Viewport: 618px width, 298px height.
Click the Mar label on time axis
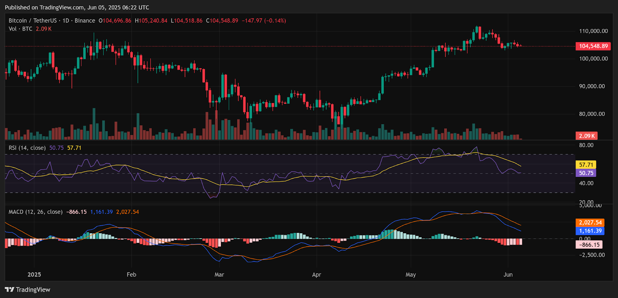(x=219, y=275)
